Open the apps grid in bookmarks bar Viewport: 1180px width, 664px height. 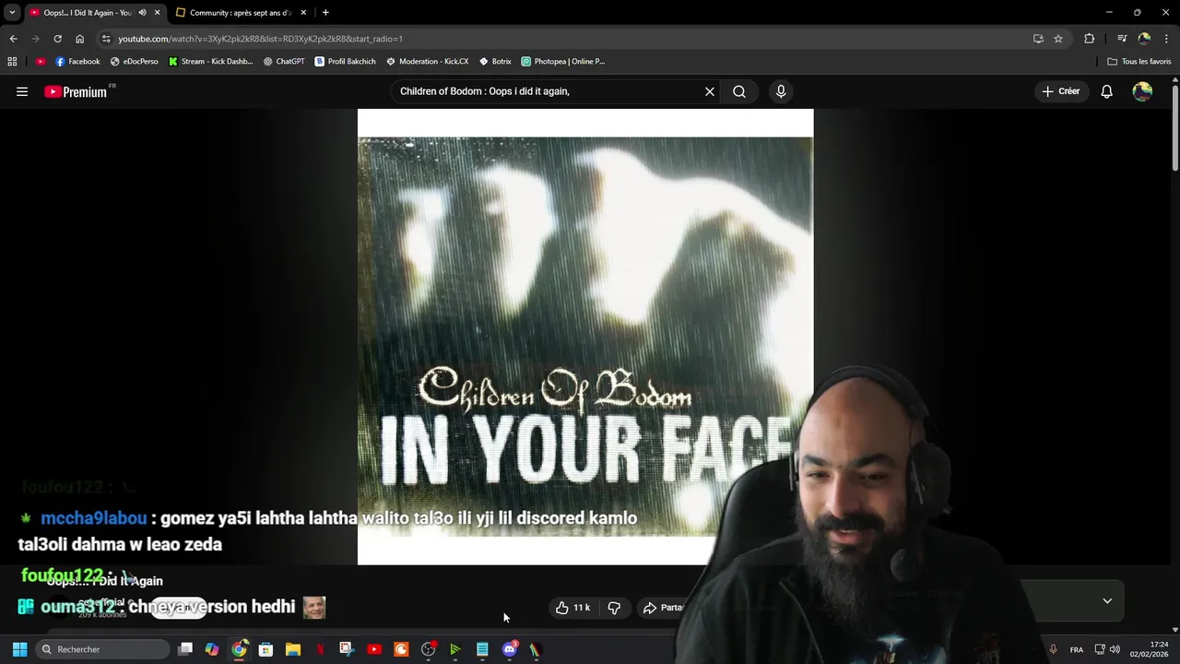click(x=12, y=62)
